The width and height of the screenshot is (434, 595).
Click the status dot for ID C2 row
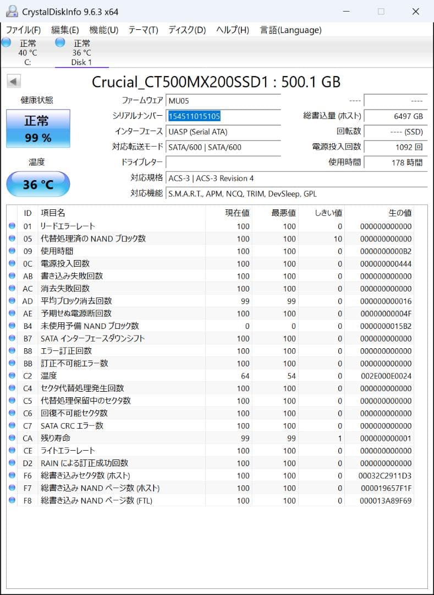[x=12, y=376]
